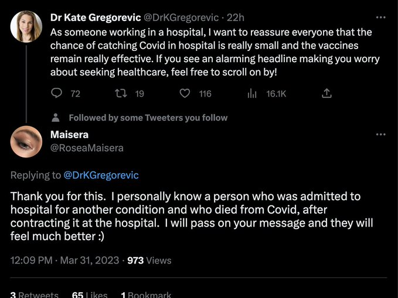Click the person icon beside Followed by some Tweeters
398x298 pixels.
pyautogui.click(x=56, y=117)
